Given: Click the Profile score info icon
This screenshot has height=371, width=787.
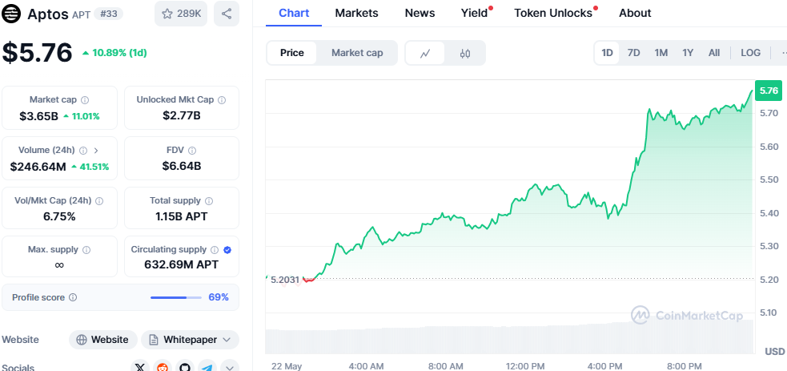Looking at the screenshot, I should point(73,297).
